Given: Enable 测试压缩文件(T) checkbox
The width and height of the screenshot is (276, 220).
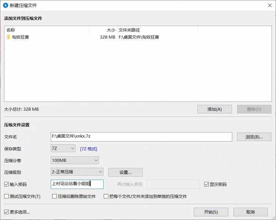Looking at the screenshot, I should pyautogui.click(x=7, y=197).
